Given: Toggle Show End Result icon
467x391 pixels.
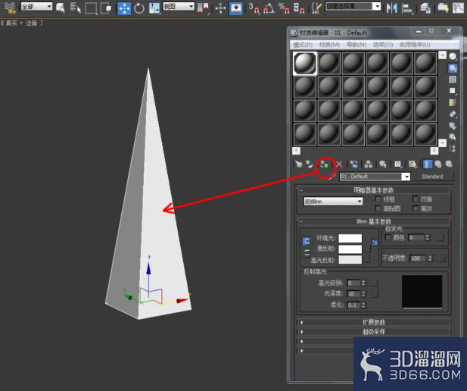Looking at the screenshot, I should 428,164.
